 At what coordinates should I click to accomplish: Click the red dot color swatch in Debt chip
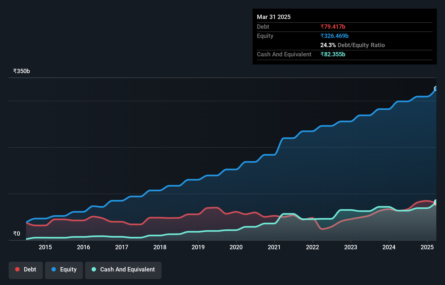pos(17,269)
